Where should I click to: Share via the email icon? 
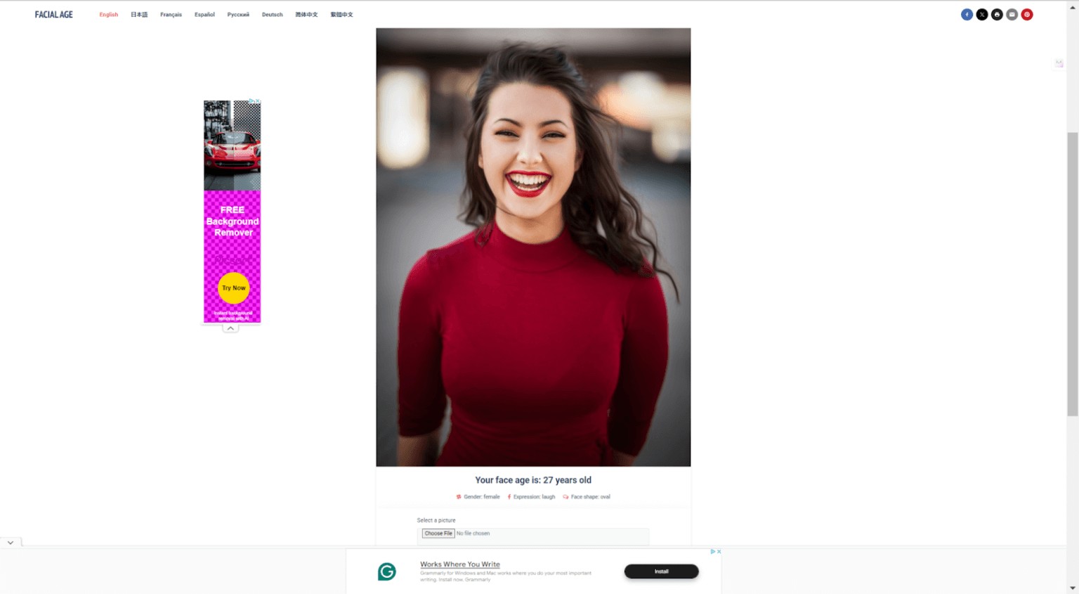(1012, 15)
